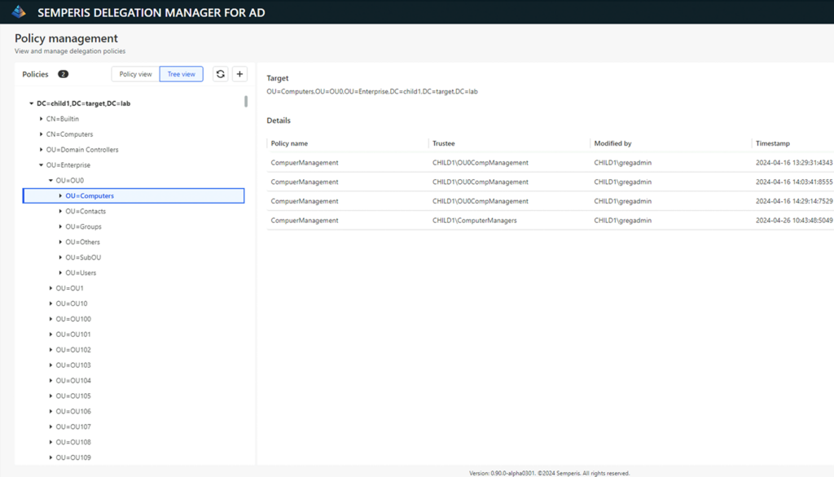Switch to Tree view

[x=182, y=74]
